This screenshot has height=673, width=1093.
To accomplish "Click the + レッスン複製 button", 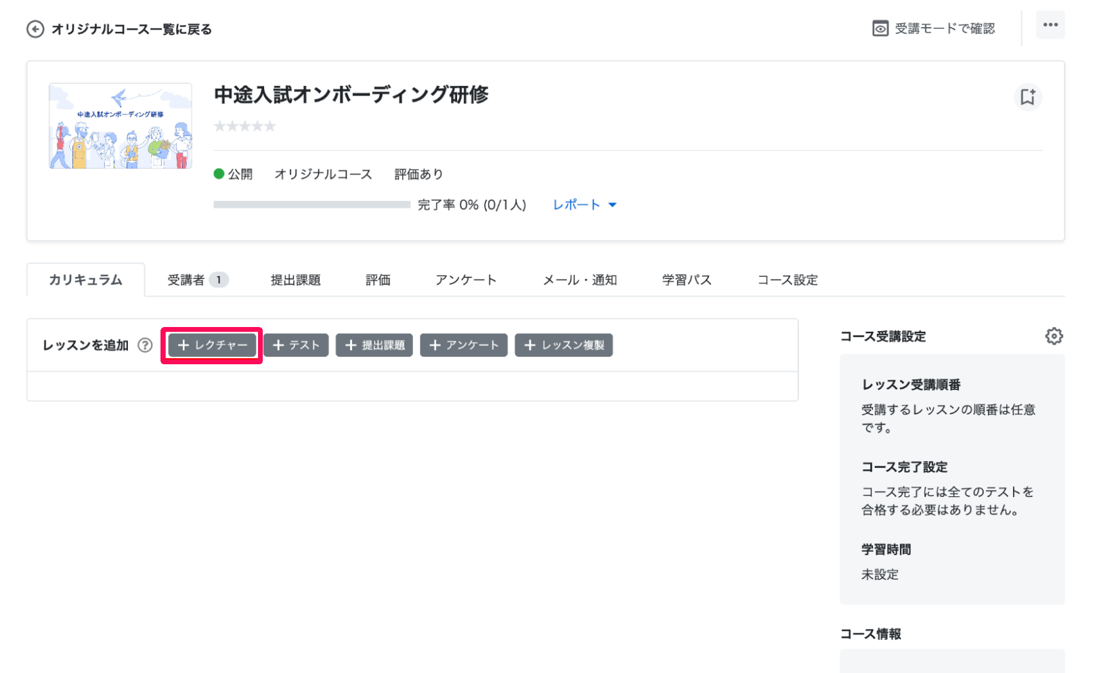I will pyautogui.click(x=564, y=345).
